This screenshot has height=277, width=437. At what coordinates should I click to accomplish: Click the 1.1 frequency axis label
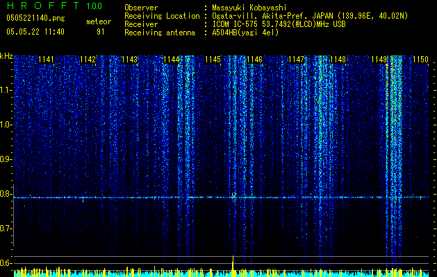coord(6,90)
